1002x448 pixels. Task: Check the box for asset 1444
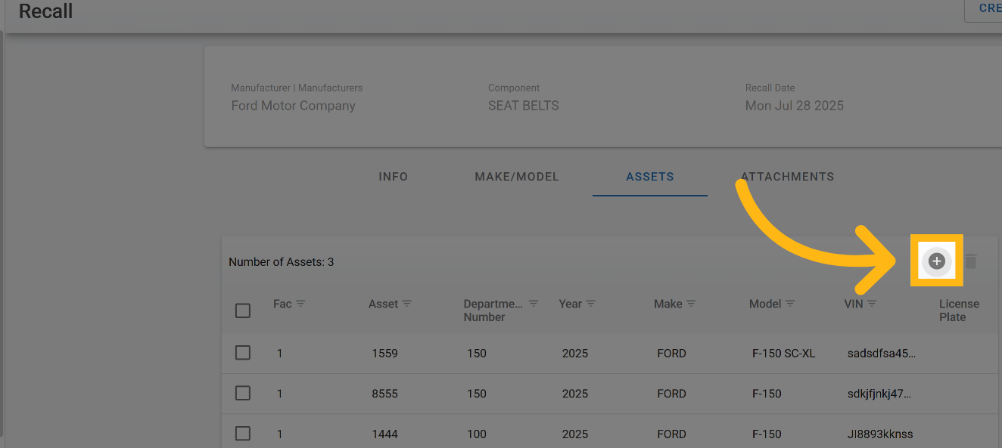(x=243, y=434)
